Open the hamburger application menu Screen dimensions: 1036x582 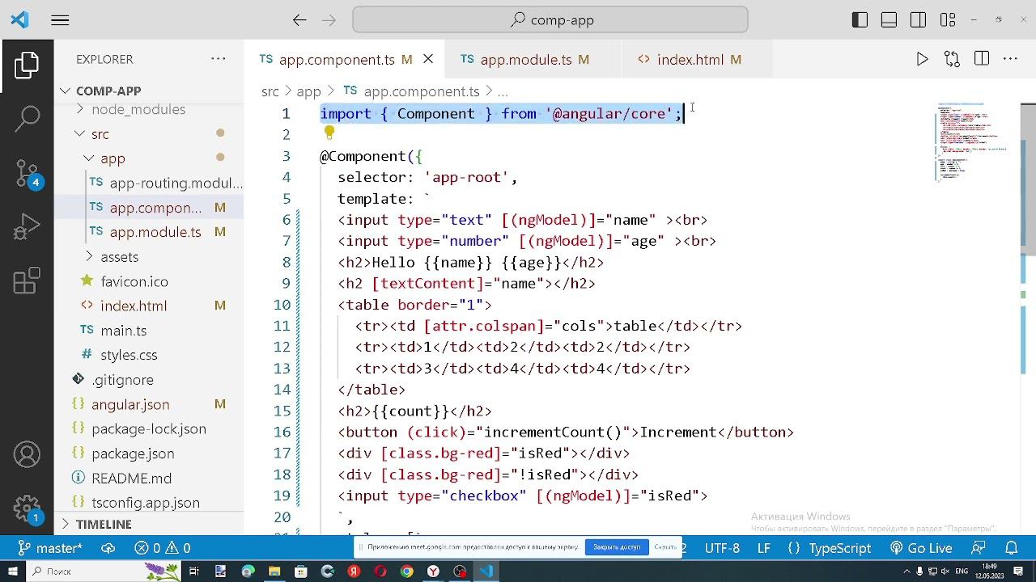[60, 20]
